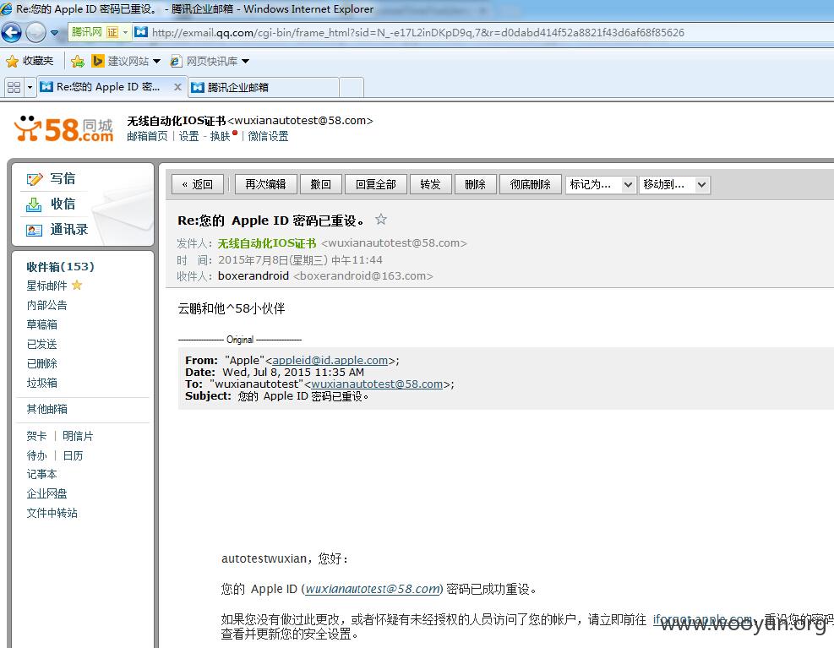Image resolution: width=834 pixels, height=648 pixels.
Task: Open 记事本 notepad link
Action: pyautogui.click(x=41, y=474)
